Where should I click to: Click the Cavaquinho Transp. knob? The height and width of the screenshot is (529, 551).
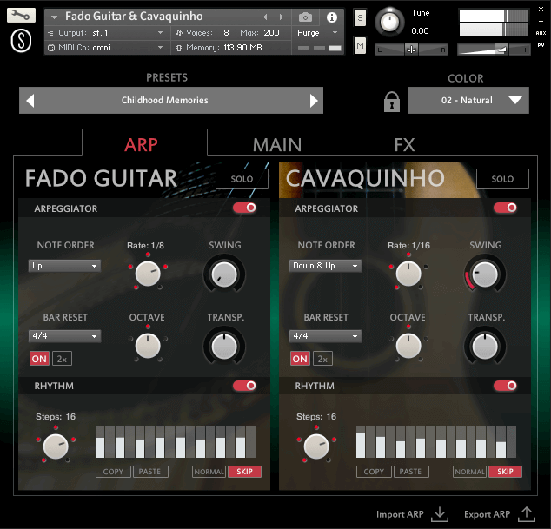(485, 347)
